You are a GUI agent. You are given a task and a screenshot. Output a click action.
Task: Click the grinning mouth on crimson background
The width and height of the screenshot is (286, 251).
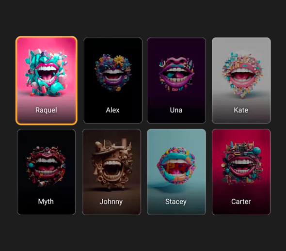coord(241,163)
